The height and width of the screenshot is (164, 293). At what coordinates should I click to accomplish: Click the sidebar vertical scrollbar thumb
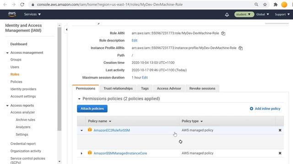(60, 79)
